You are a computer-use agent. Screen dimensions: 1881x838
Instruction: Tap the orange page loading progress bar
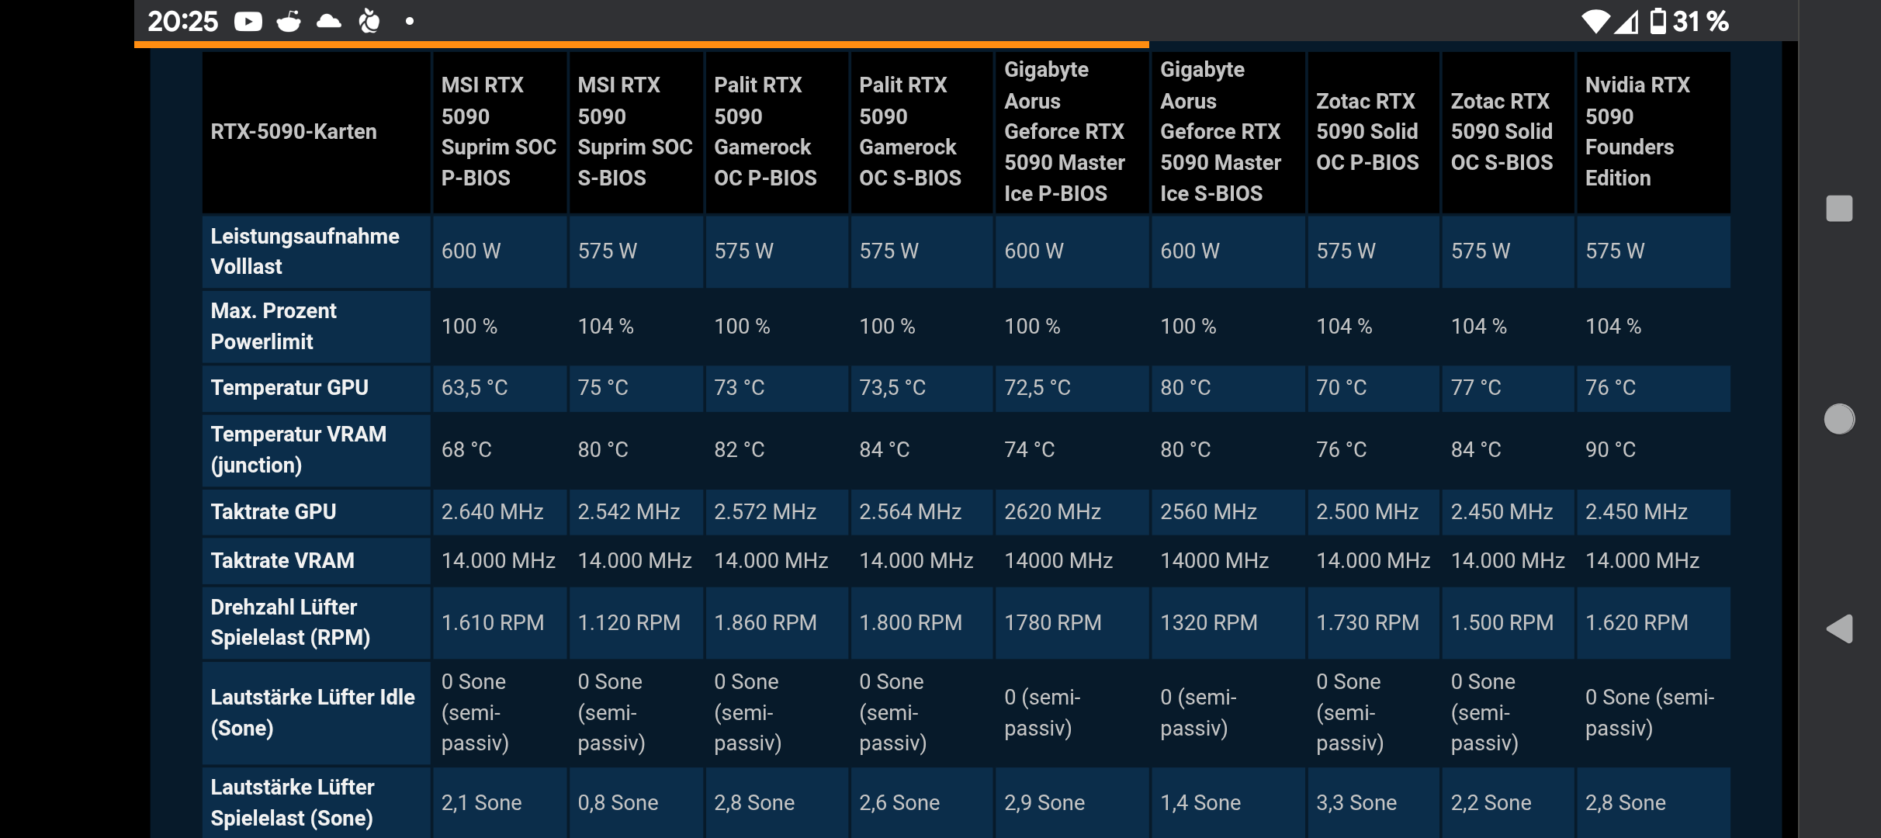[641, 45]
